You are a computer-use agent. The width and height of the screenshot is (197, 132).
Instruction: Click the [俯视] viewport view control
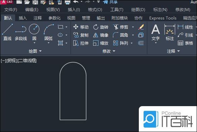pos(12,61)
